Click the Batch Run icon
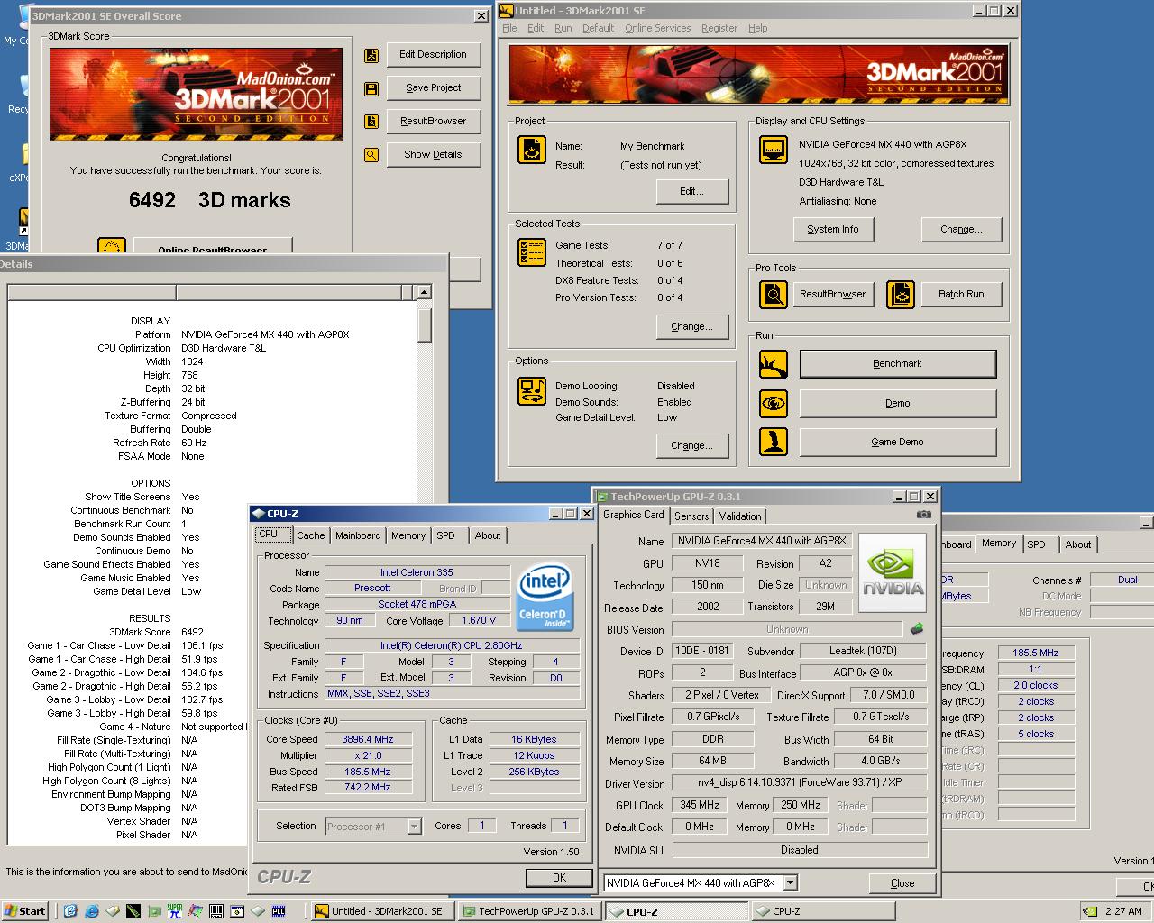 pos(901,294)
